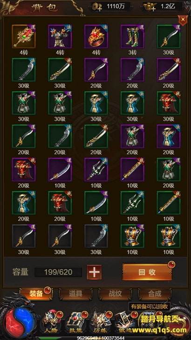Close the backpack panel
Viewport: 191px width, 340px height.
pos(183,20)
